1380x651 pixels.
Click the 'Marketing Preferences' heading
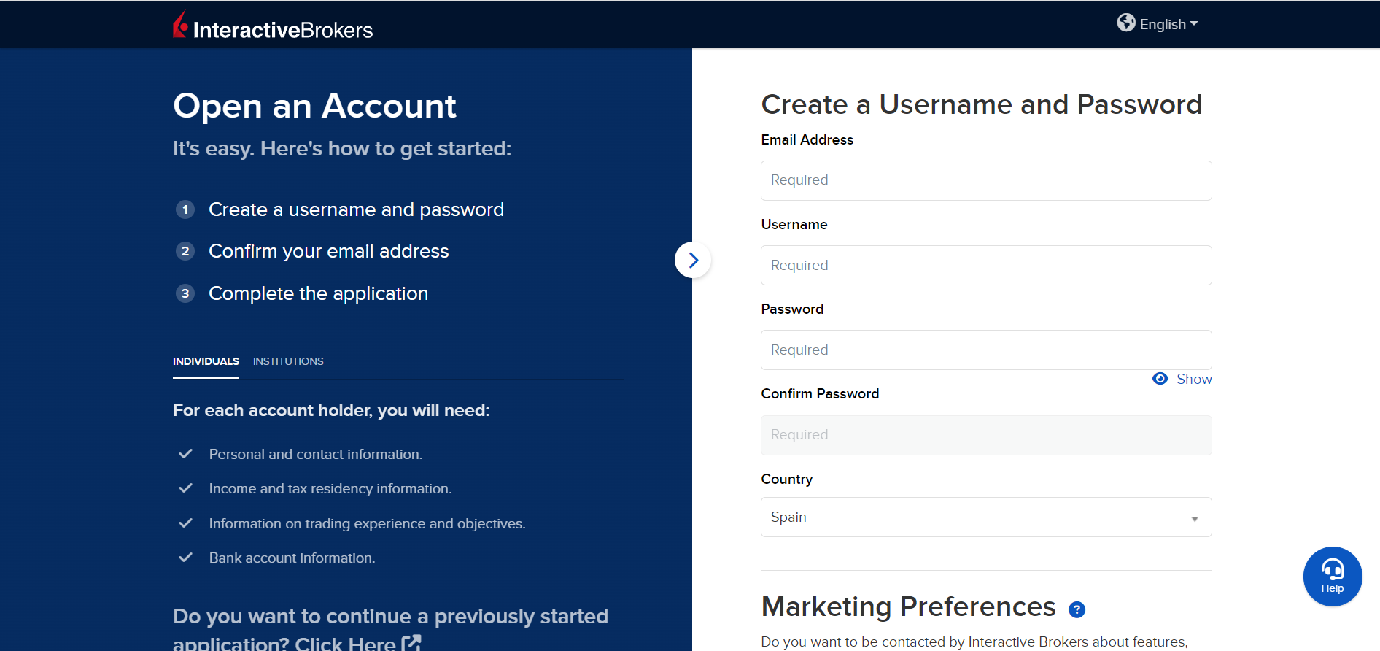pos(908,606)
